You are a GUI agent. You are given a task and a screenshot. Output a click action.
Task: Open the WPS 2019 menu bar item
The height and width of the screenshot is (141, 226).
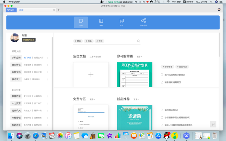[14, 2]
